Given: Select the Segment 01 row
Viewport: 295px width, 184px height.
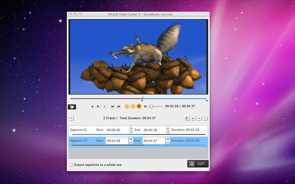Looking at the screenshot, I should pos(138,131).
